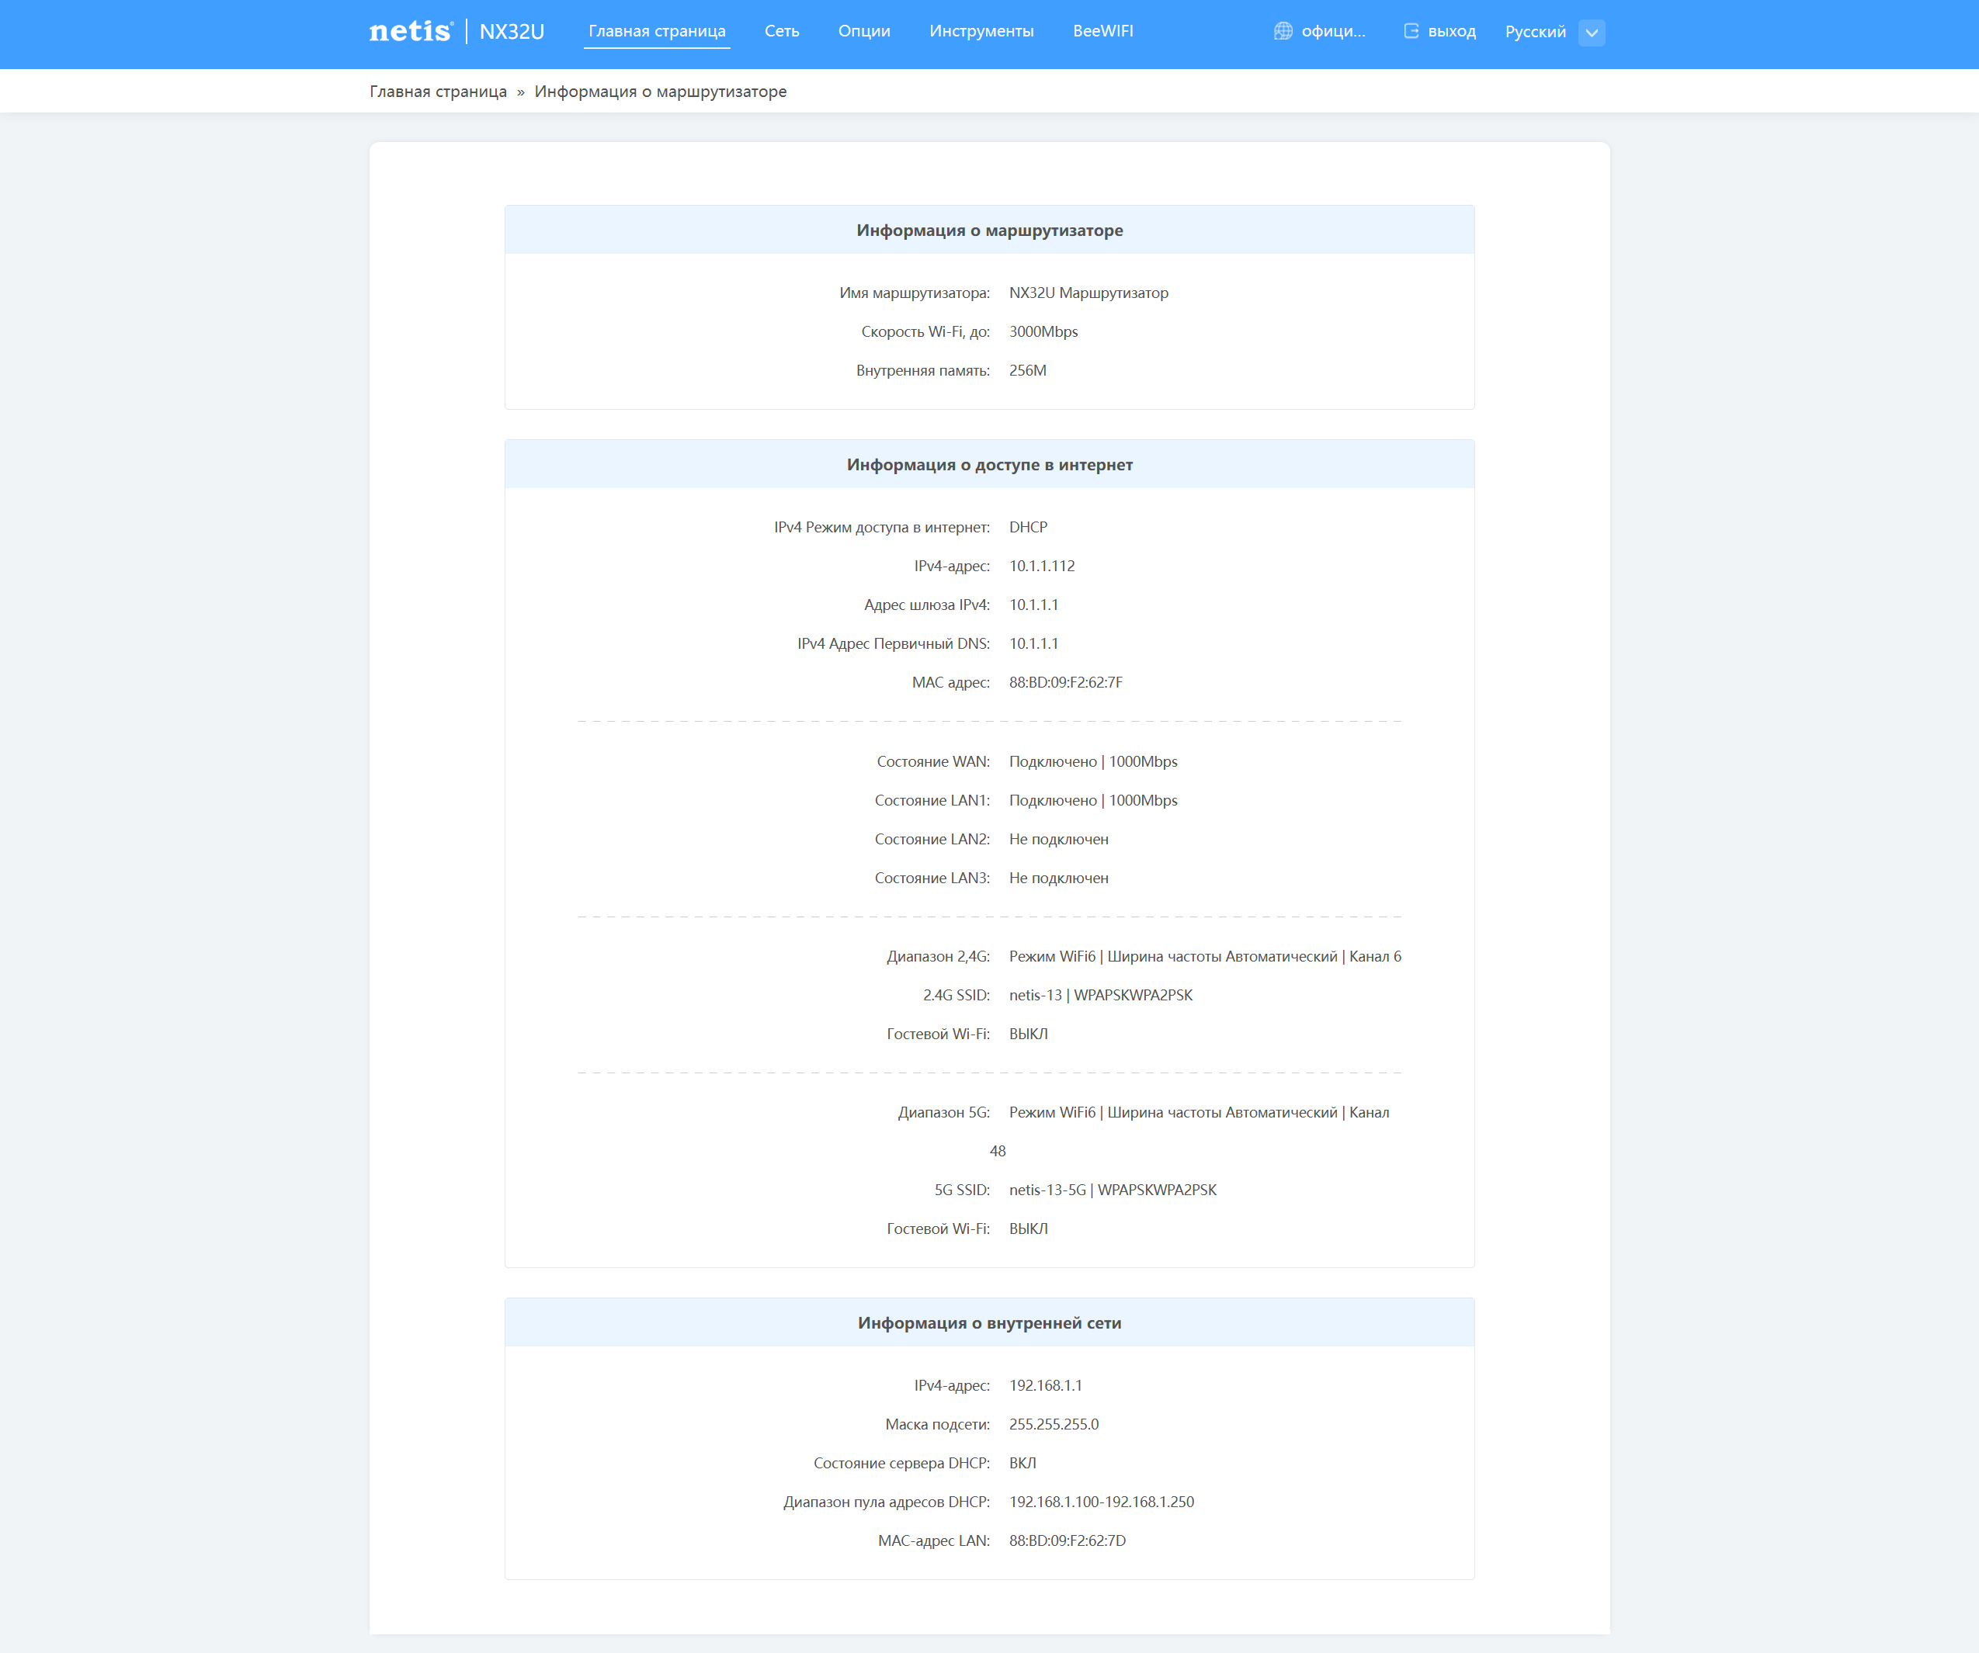1979x1653 pixels.
Task: Click the DHCP pool range 192.168.1.100-192.168.1.250
Action: click(1101, 1502)
